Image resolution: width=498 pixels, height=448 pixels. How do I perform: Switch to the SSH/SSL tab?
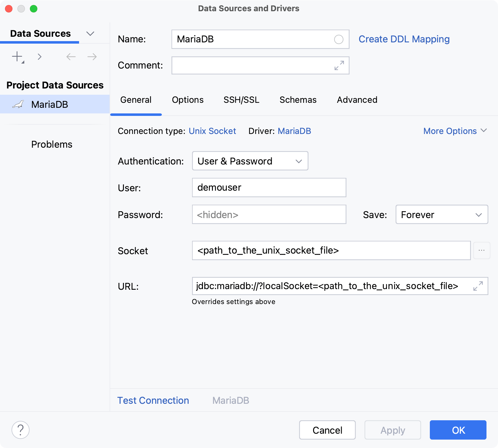click(242, 100)
